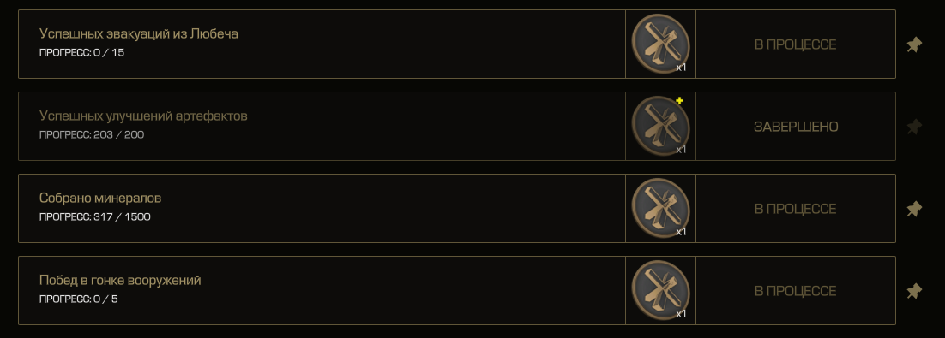Toggle the dimmed pin on the улучшений артефактов task
The image size is (945, 338).
(x=914, y=127)
